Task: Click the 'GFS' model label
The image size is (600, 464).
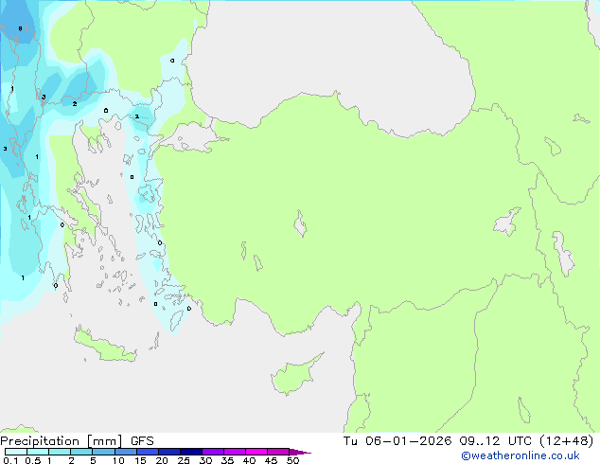Action: 142,441
